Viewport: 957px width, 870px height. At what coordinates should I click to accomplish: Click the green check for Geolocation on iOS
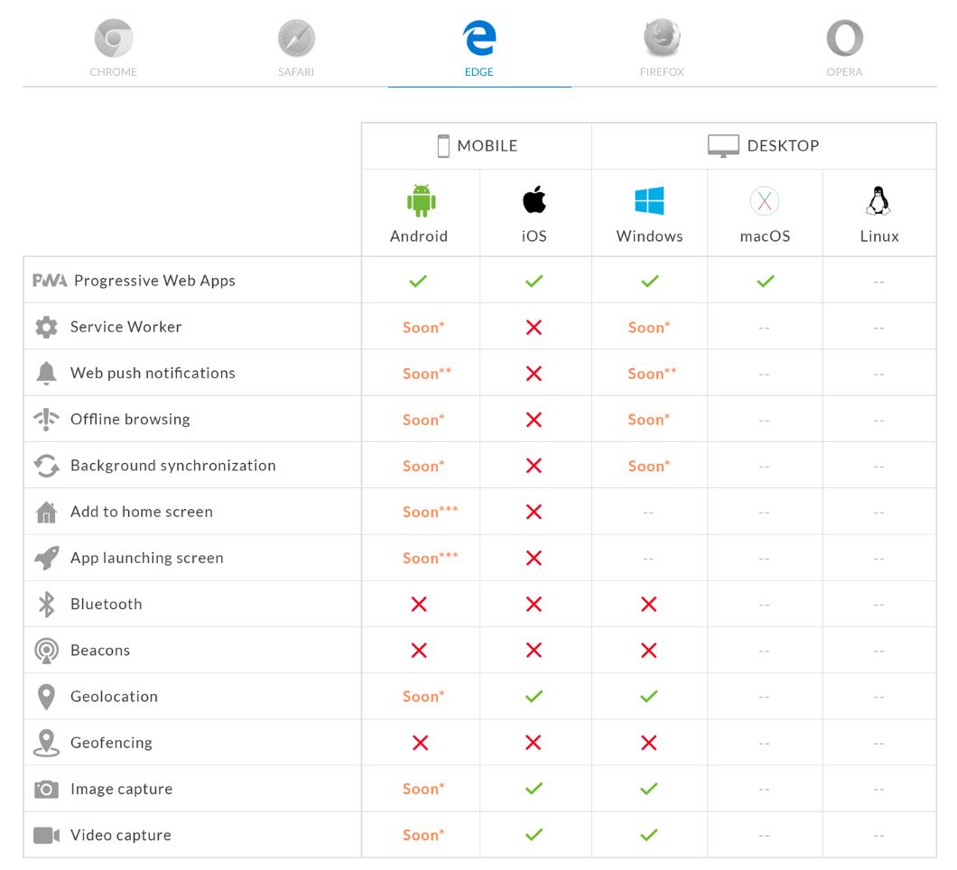coord(534,696)
